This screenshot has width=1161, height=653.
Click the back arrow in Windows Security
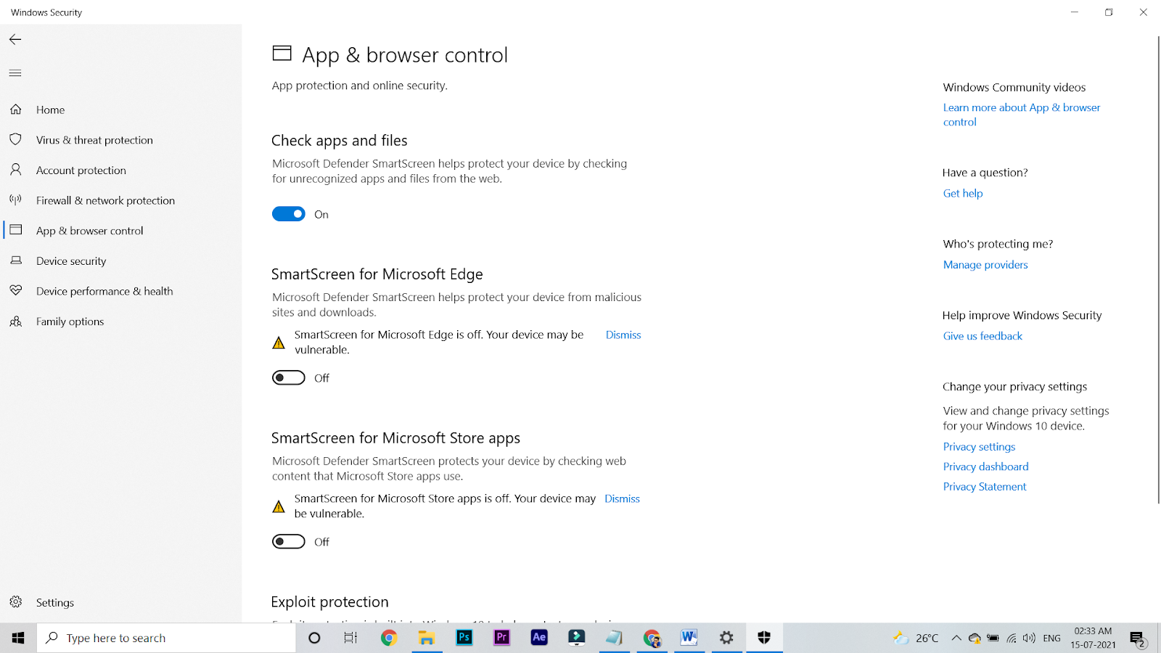15,39
